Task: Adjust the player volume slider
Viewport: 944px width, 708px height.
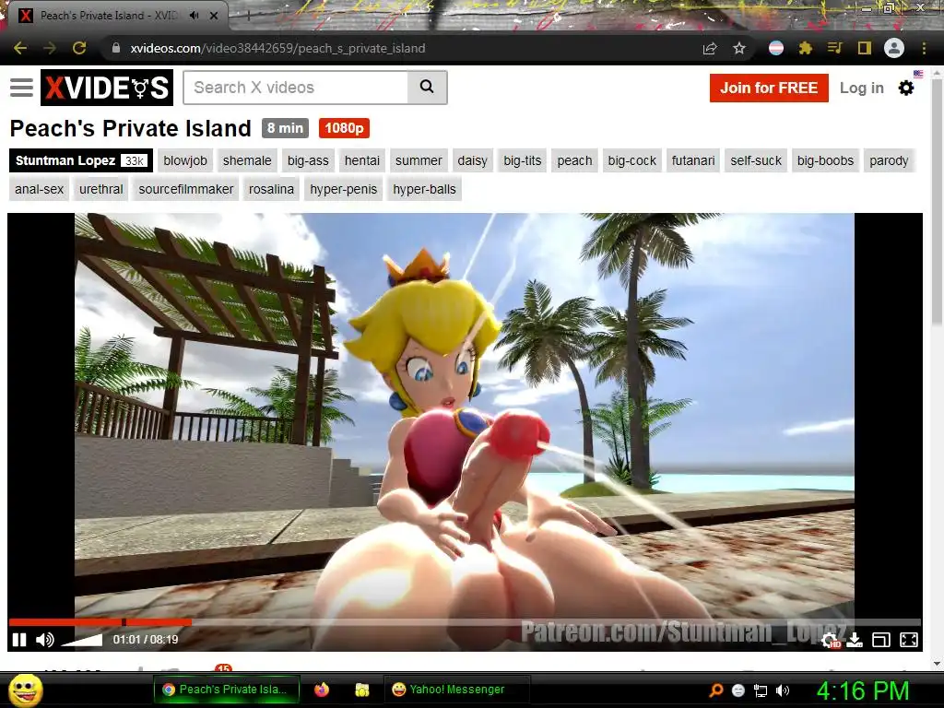Action: 82,640
